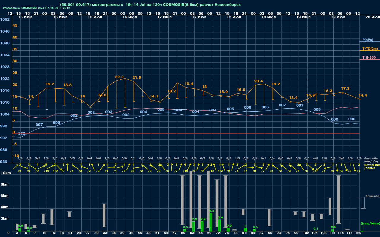The height and width of the screenshot is (237, 380).
Task: Click the 1052 pressure axis label
Action: tap(5, 20)
